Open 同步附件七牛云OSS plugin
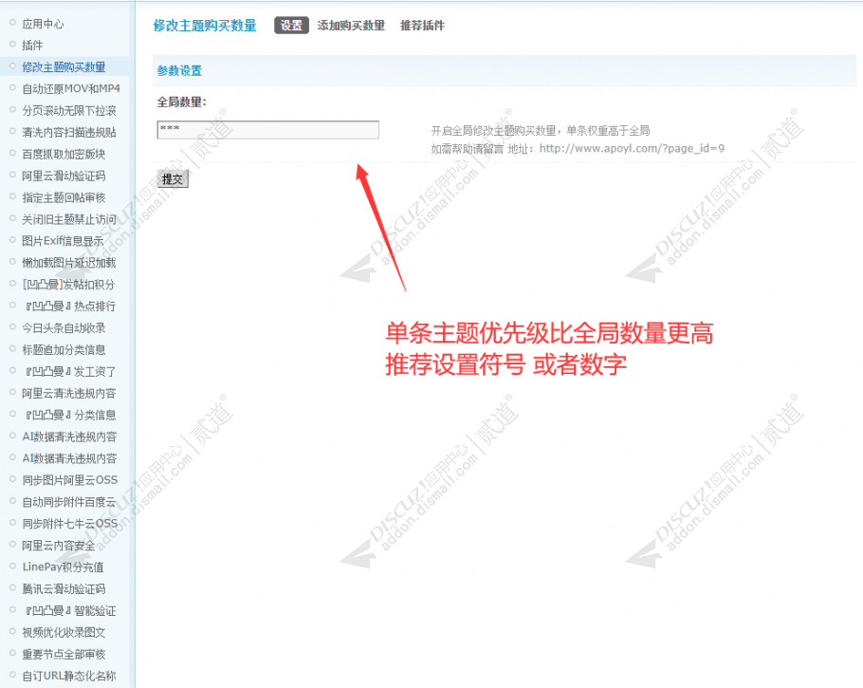The width and height of the screenshot is (863, 688). click(x=70, y=523)
